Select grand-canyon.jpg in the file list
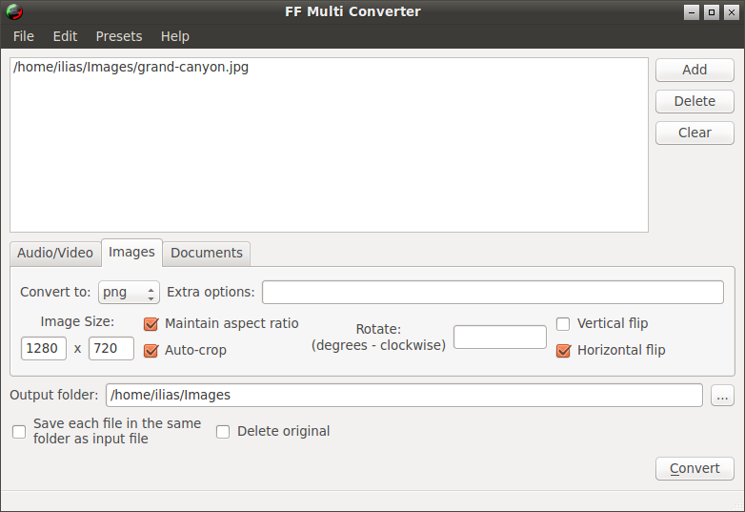This screenshot has width=745, height=512. [131, 68]
